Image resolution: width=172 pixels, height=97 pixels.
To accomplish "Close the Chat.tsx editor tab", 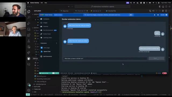I will (x=87, y=11).
